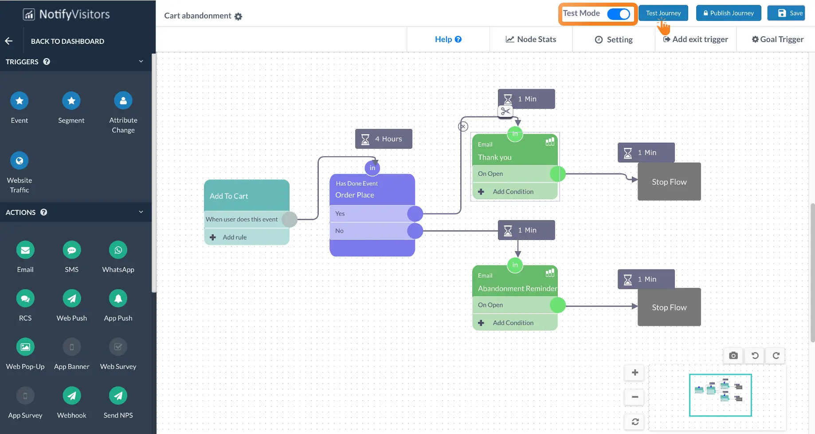Click the scissors icon on the connector
Viewport: 815px width, 434px height.
click(505, 111)
